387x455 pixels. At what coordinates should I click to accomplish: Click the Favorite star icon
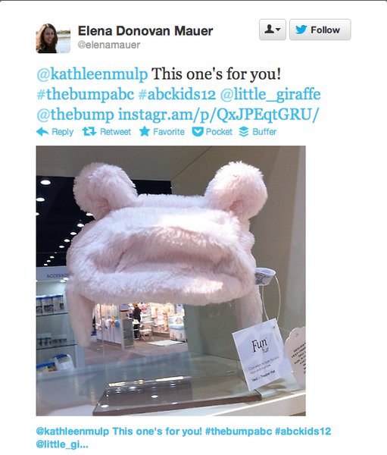[x=145, y=131]
